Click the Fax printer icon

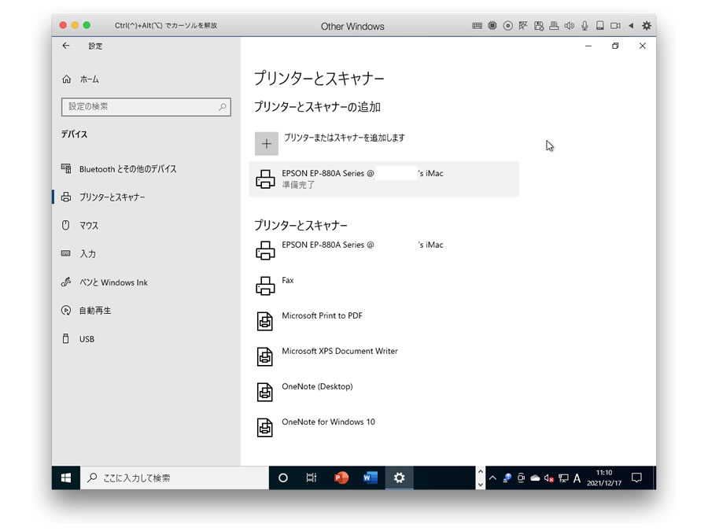coord(265,286)
